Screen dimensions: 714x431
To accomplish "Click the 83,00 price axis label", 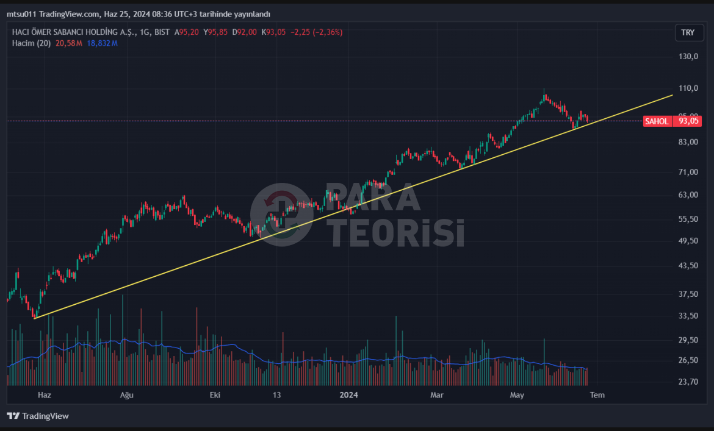I will coord(688,142).
